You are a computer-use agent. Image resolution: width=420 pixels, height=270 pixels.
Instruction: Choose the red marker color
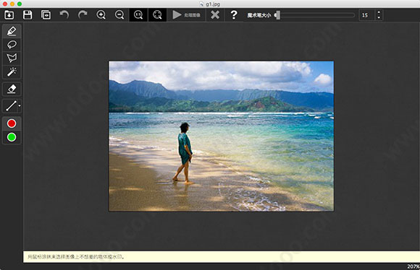pos(12,123)
